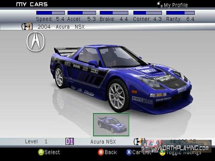Click the 'Acura NSX' bottom bar name

click(x=103, y=142)
